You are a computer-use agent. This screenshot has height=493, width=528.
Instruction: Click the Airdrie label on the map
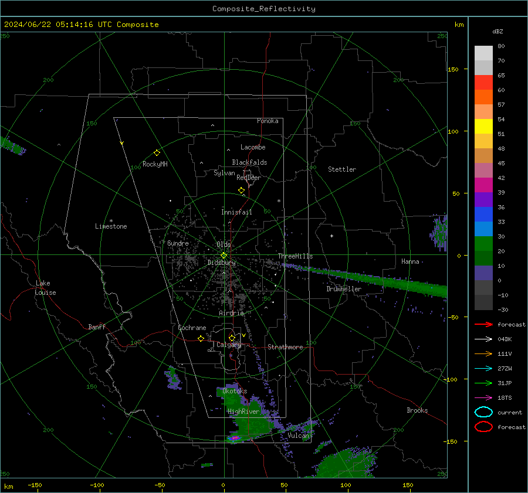coord(231,313)
